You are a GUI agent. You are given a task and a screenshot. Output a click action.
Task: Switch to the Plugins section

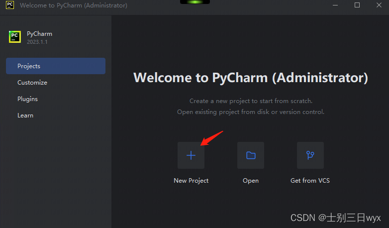tap(27, 99)
